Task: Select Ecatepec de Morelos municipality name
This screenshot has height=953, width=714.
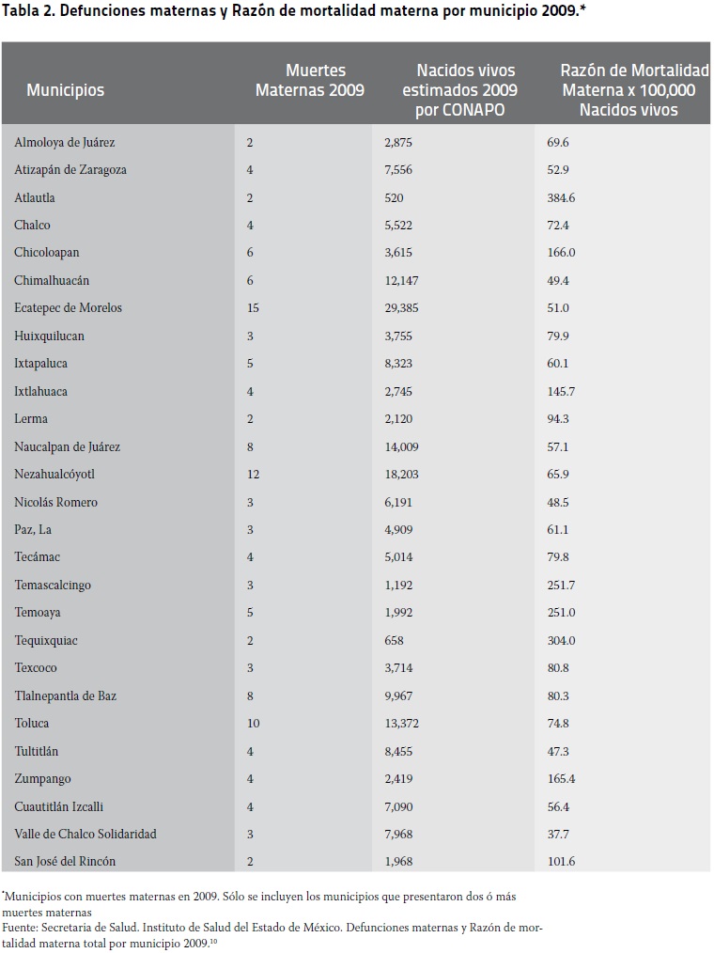Action: [69, 307]
